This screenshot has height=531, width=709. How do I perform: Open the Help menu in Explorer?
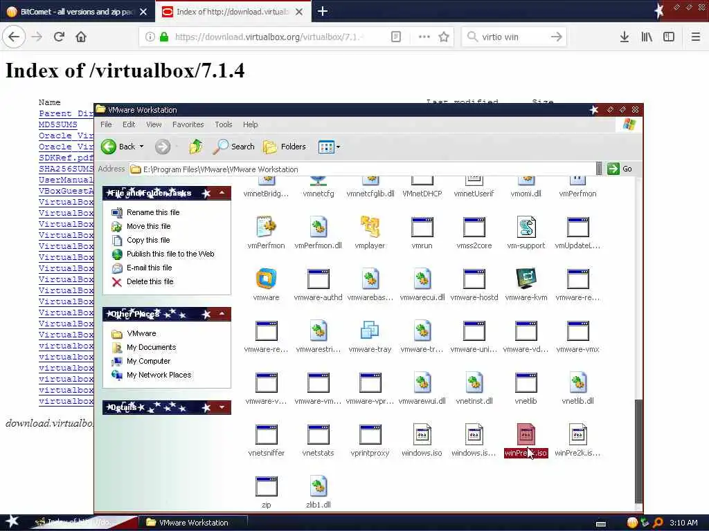(251, 124)
